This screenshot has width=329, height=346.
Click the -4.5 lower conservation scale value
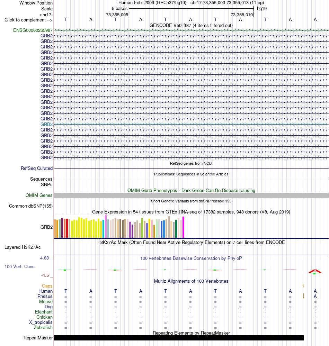coord(45,275)
